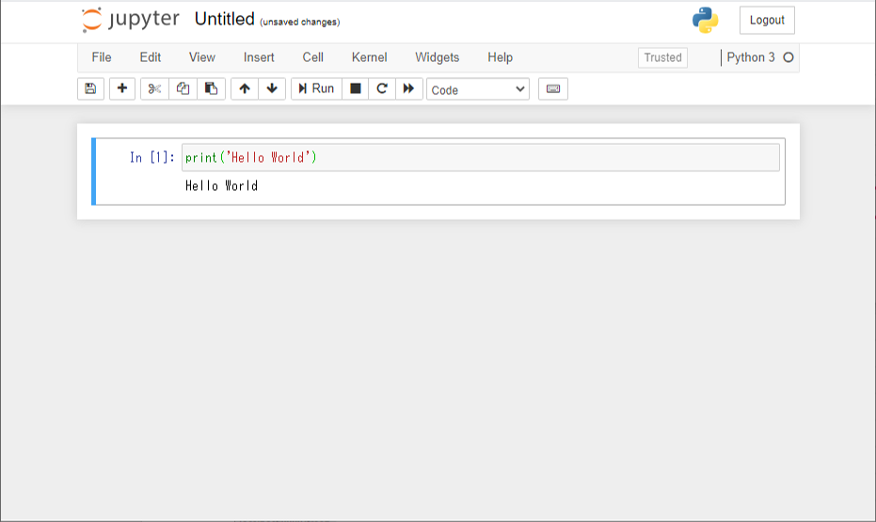Open the Widgets menu

[x=437, y=57]
